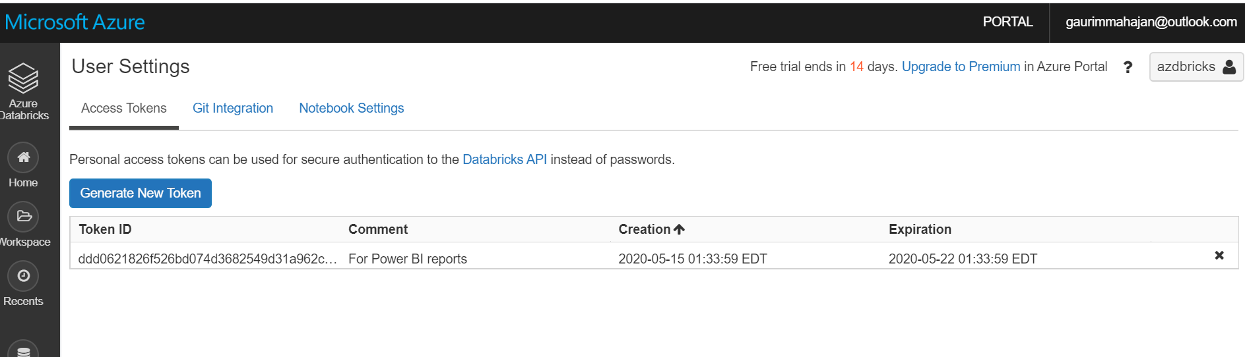Screen dimensions: 1245x357
Task: Click the PORTAL link in header
Action: 1007,22
